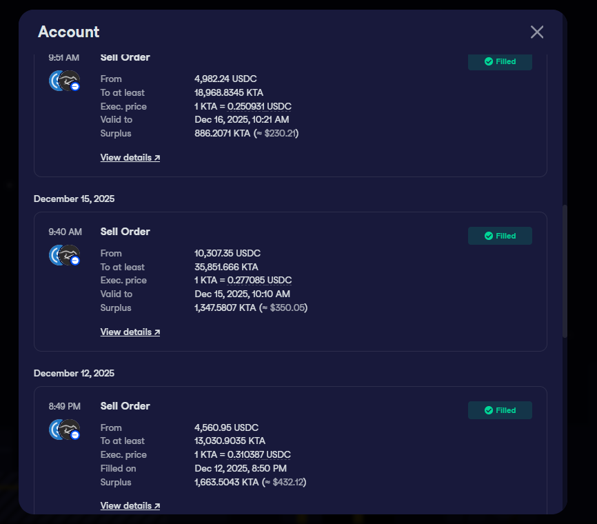Click the 10,307.35 USDC amount
The image size is (597, 524).
tap(227, 253)
